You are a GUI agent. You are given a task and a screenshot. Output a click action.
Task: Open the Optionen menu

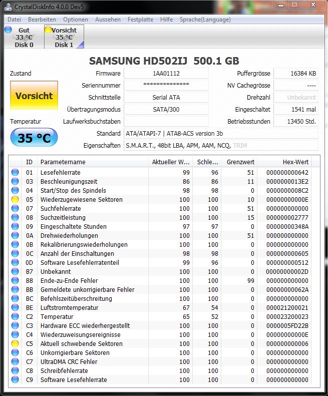coord(76,20)
